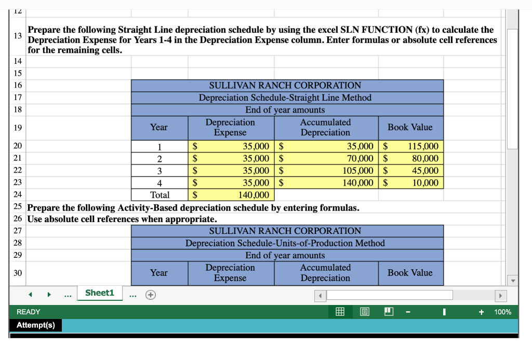This screenshot has height=347, width=532.
Task: Click the Attempt(s) button
Action: coord(35,325)
